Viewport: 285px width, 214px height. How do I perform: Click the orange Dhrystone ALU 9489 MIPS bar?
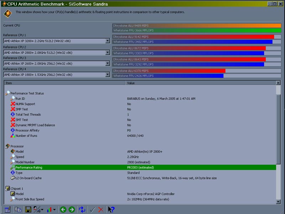(197, 26)
